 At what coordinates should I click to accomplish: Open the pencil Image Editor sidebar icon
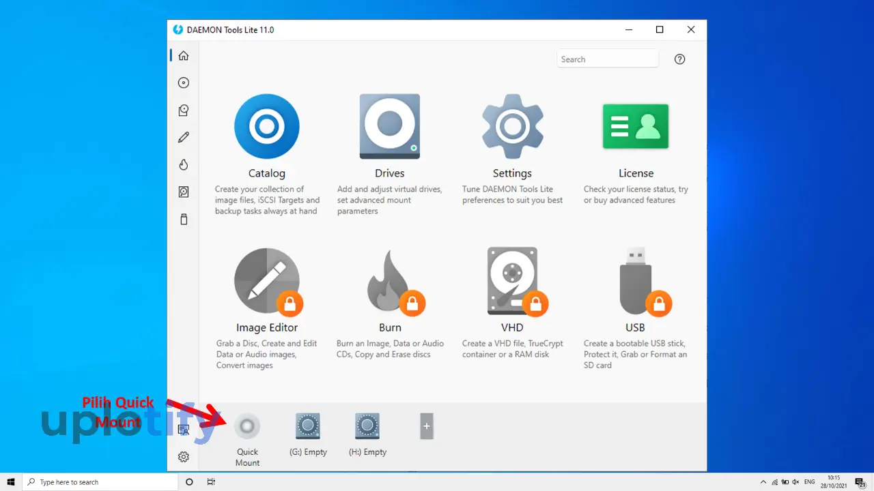click(183, 138)
